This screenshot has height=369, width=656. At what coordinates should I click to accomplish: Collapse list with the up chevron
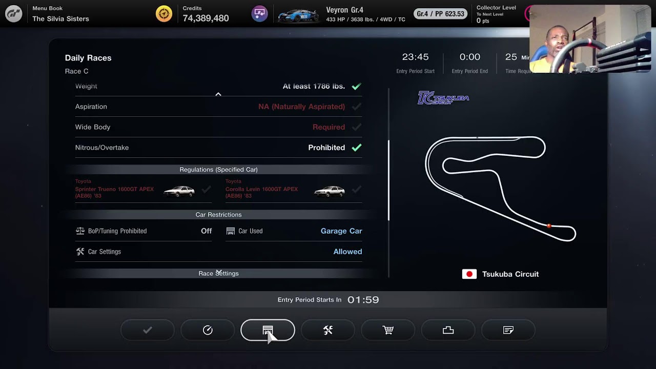(218, 94)
